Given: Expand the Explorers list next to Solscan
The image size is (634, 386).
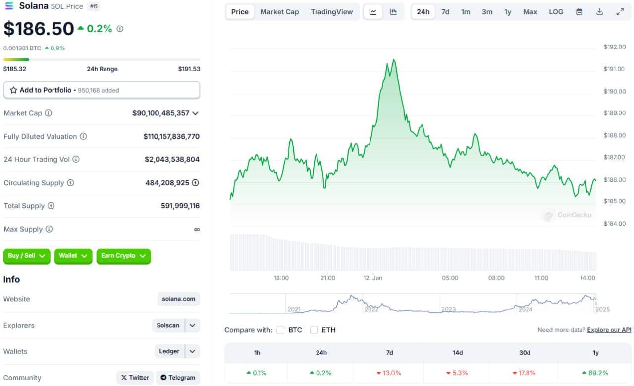Looking at the screenshot, I should click(192, 325).
